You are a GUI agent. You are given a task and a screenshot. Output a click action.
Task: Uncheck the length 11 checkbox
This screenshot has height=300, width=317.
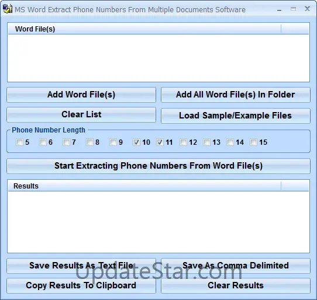point(160,142)
